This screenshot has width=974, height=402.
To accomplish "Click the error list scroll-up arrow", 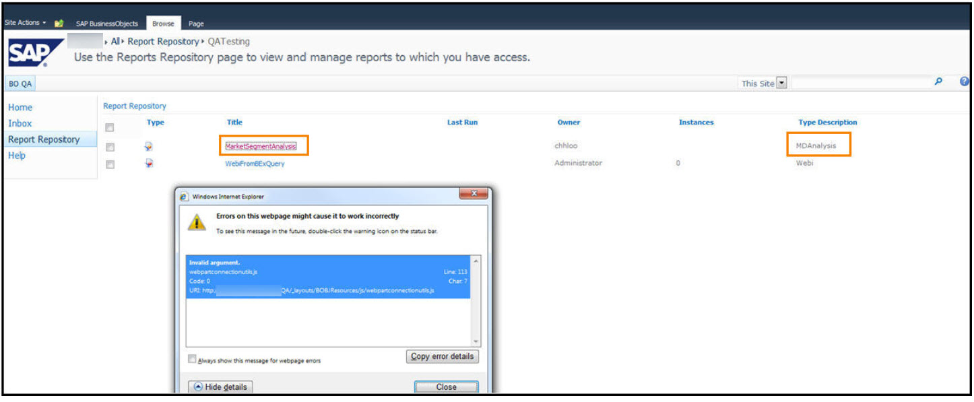I will pyautogui.click(x=476, y=261).
